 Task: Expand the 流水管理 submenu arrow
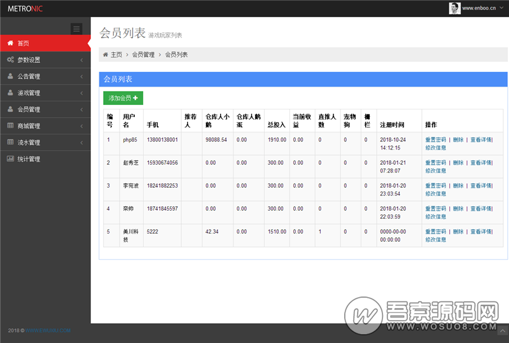(x=81, y=143)
